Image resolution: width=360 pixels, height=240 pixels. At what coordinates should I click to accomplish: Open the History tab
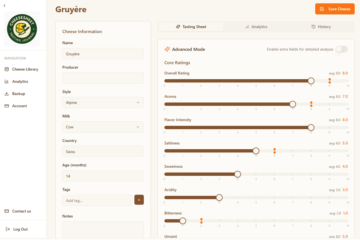pos(321,27)
